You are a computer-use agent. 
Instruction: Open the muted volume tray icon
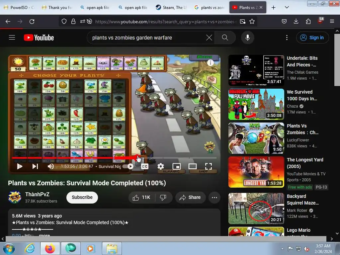[306, 249]
